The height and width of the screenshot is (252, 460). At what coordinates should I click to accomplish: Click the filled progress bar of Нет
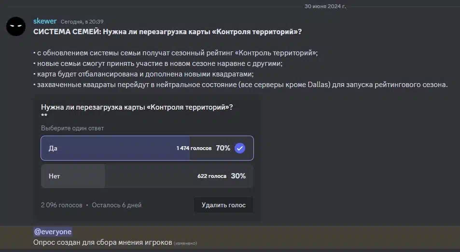[x=73, y=176]
